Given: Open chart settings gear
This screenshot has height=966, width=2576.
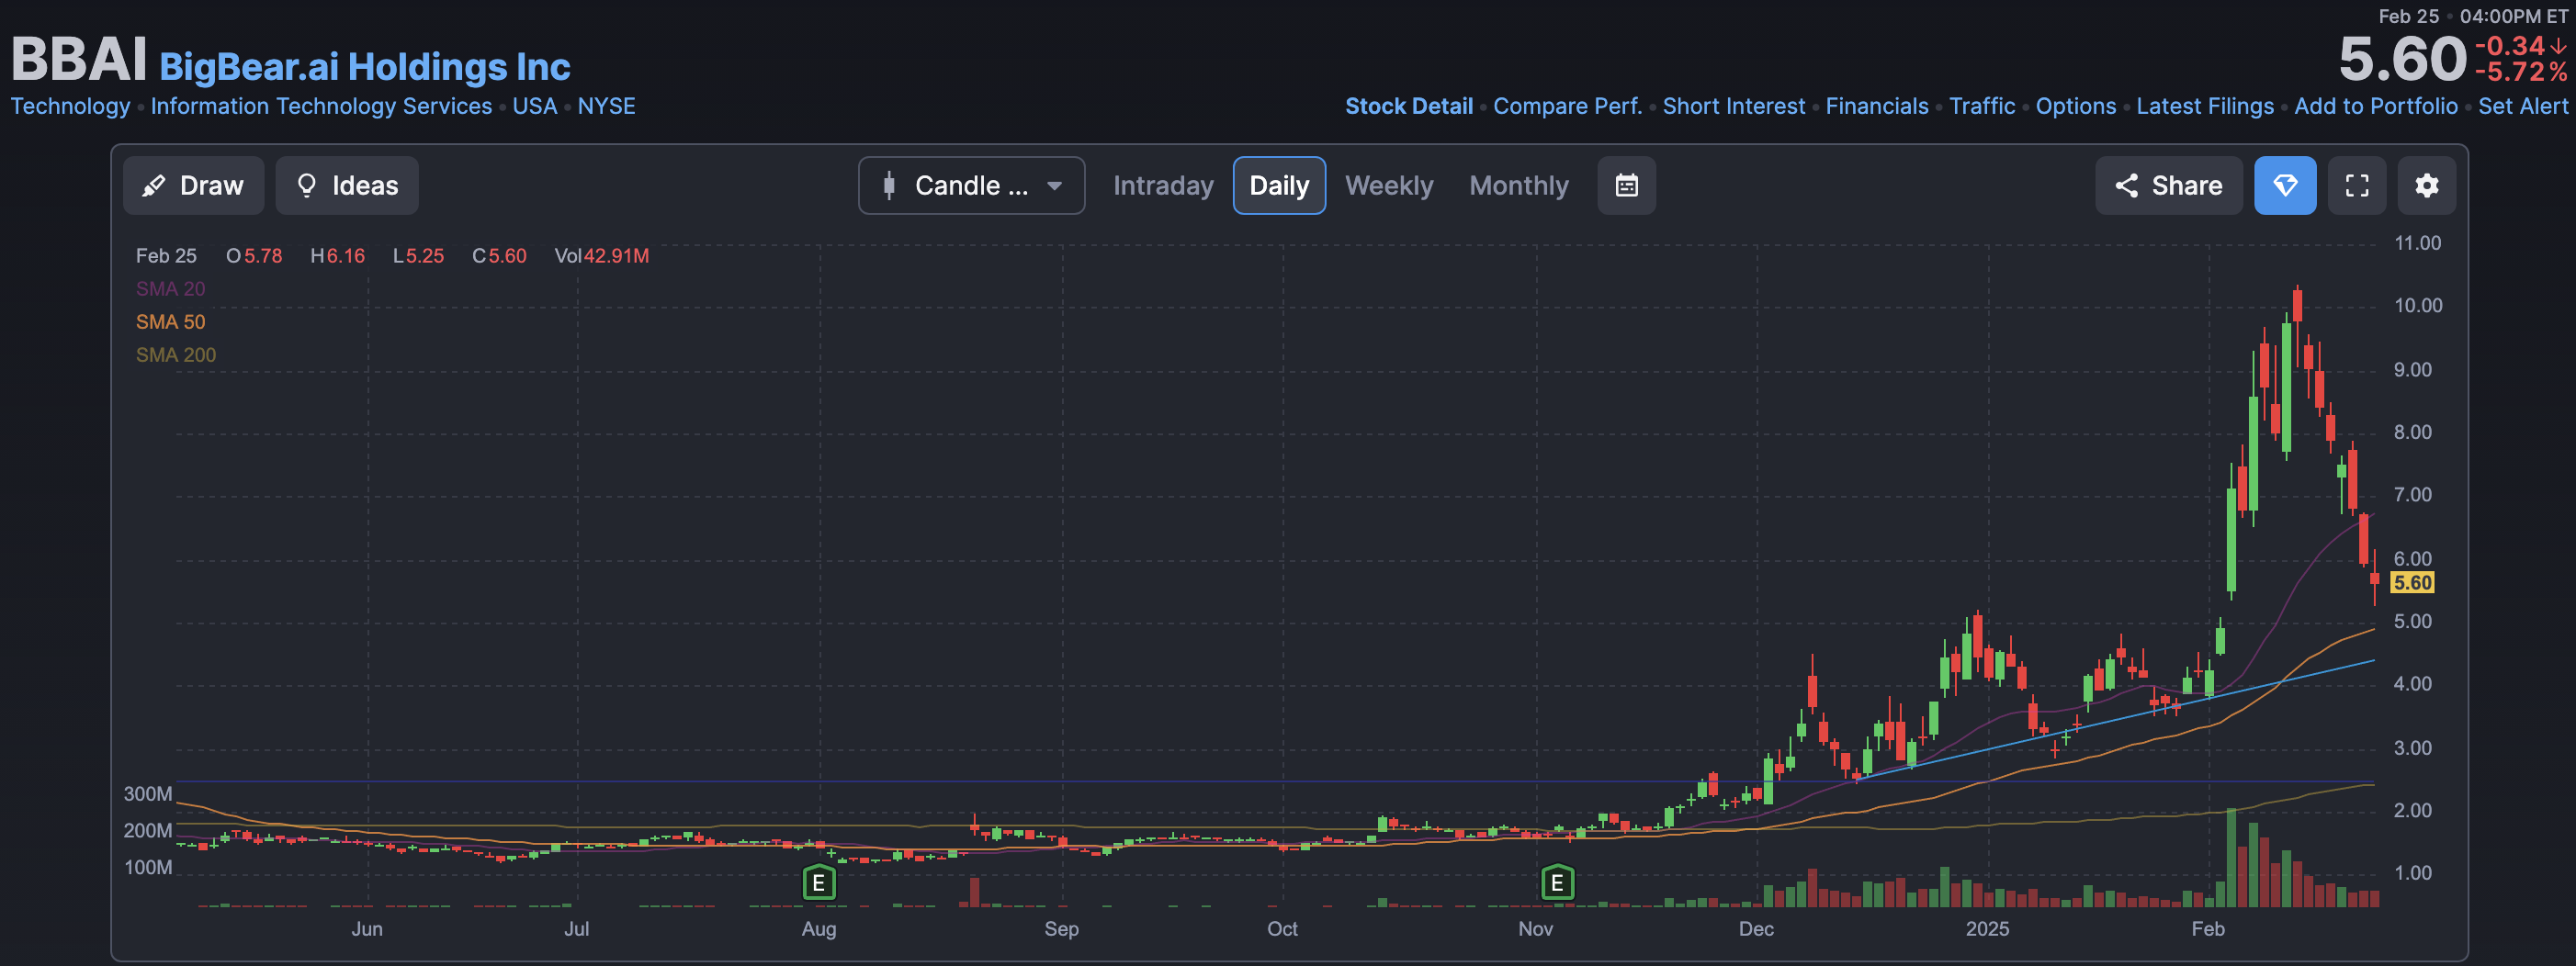Looking at the screenshot, I should [x=2427, y=185].
